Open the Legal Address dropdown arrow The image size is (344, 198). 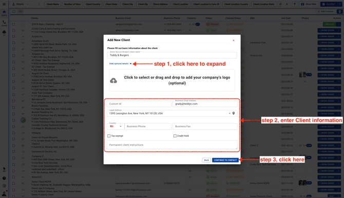tap(230, 113)
